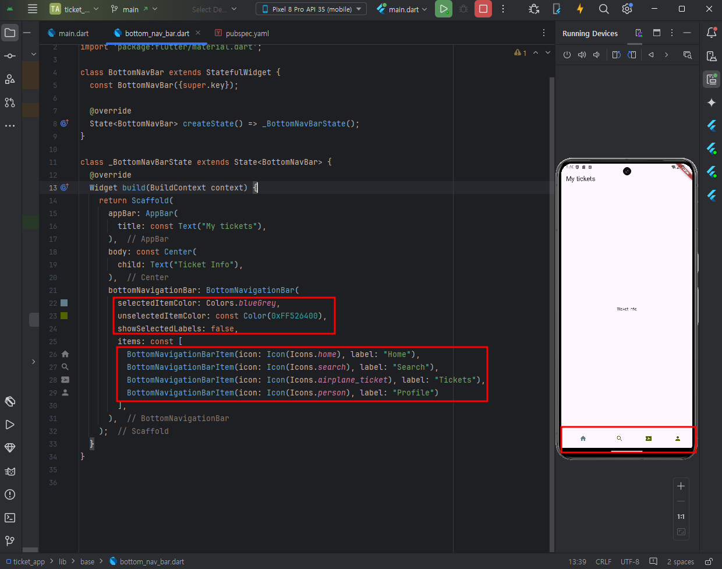Open the Pixel 8 Pro API 35 device selector

tap(311, 9)
